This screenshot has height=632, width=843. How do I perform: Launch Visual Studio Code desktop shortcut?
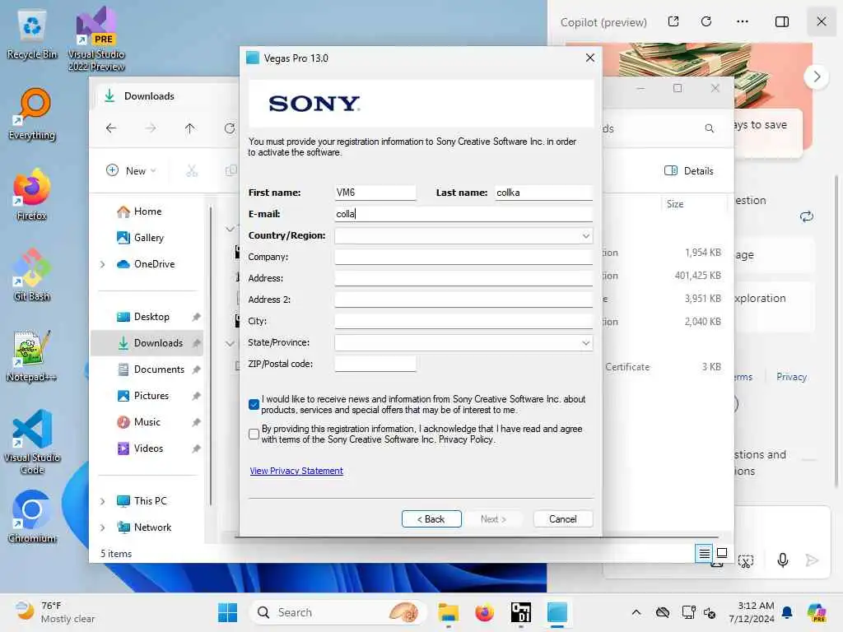pyautogui.click(x=32, y=442)
